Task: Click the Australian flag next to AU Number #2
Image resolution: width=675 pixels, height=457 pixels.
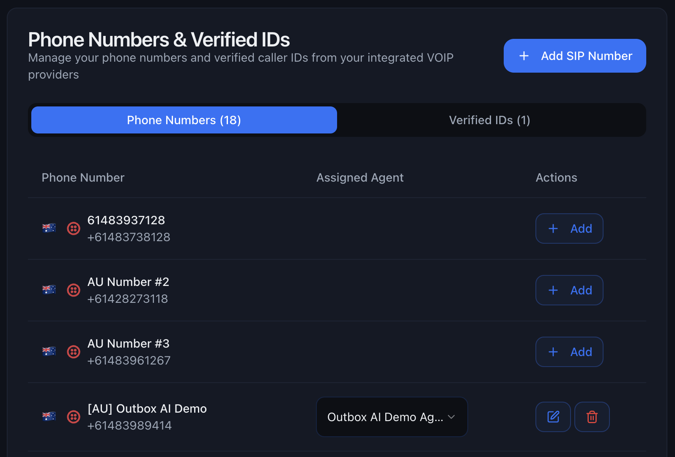Action: click(49, 290)
